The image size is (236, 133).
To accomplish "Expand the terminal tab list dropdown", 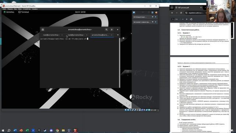I will (x=118, y=35).
